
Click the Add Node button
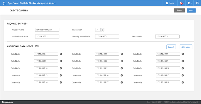[186, 47]
